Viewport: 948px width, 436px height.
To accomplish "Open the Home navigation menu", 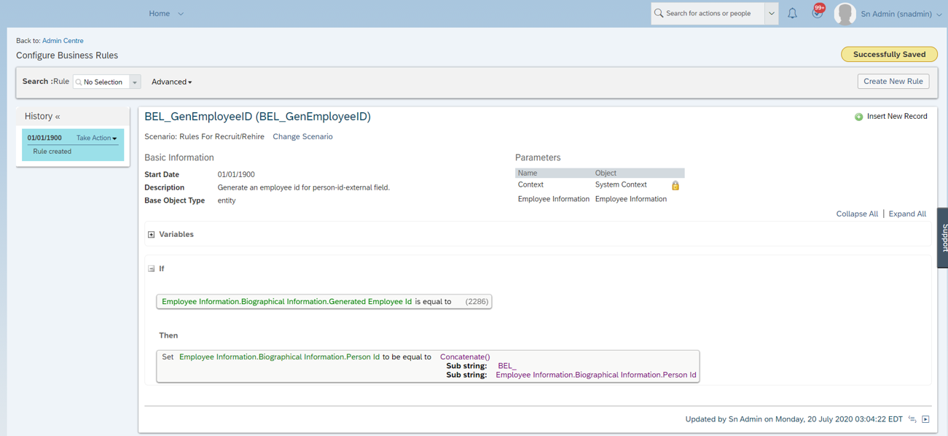I will point(166,13).
